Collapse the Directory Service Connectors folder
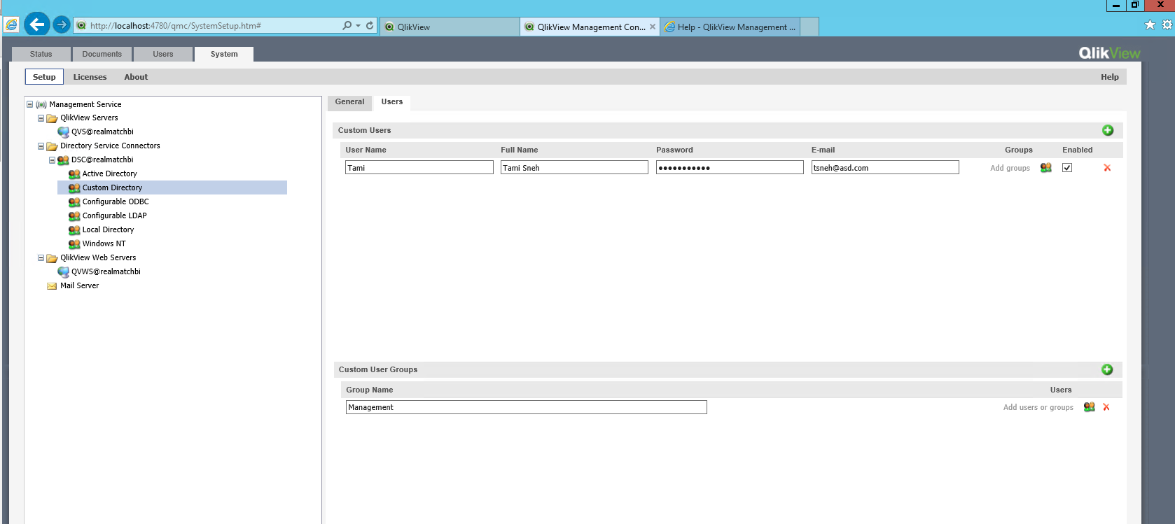The image size is (1175, 524). coord(41,146)
